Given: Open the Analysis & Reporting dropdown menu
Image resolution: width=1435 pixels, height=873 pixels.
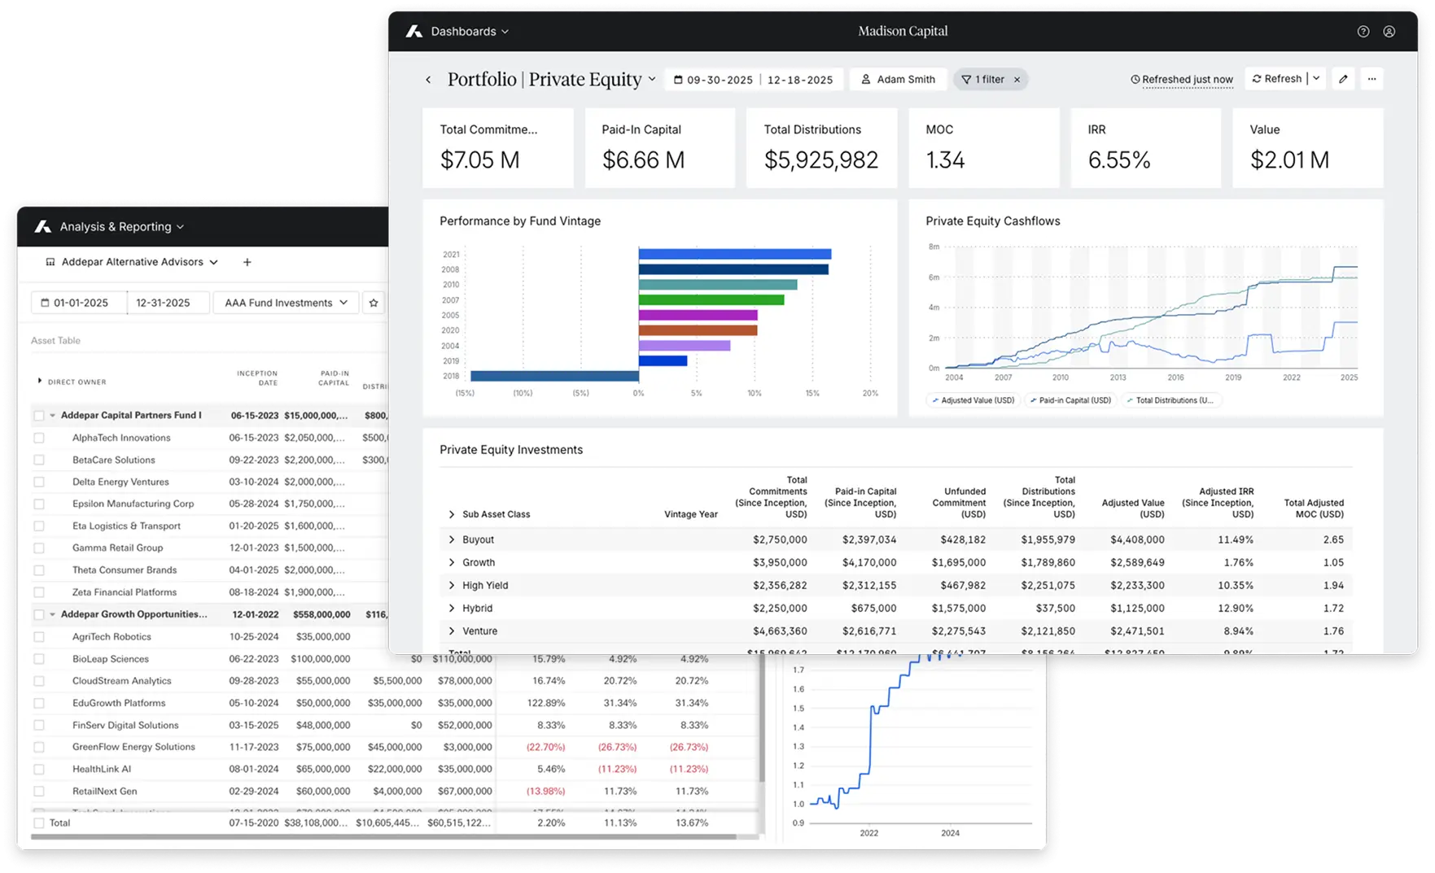Looking at the screenshot, I should 121,226.
